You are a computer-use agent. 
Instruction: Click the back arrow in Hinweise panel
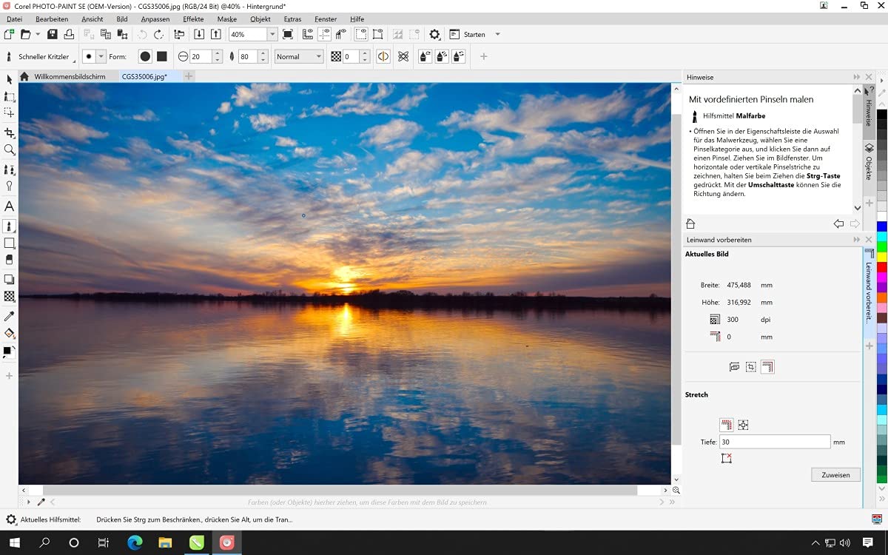(838, 223)
